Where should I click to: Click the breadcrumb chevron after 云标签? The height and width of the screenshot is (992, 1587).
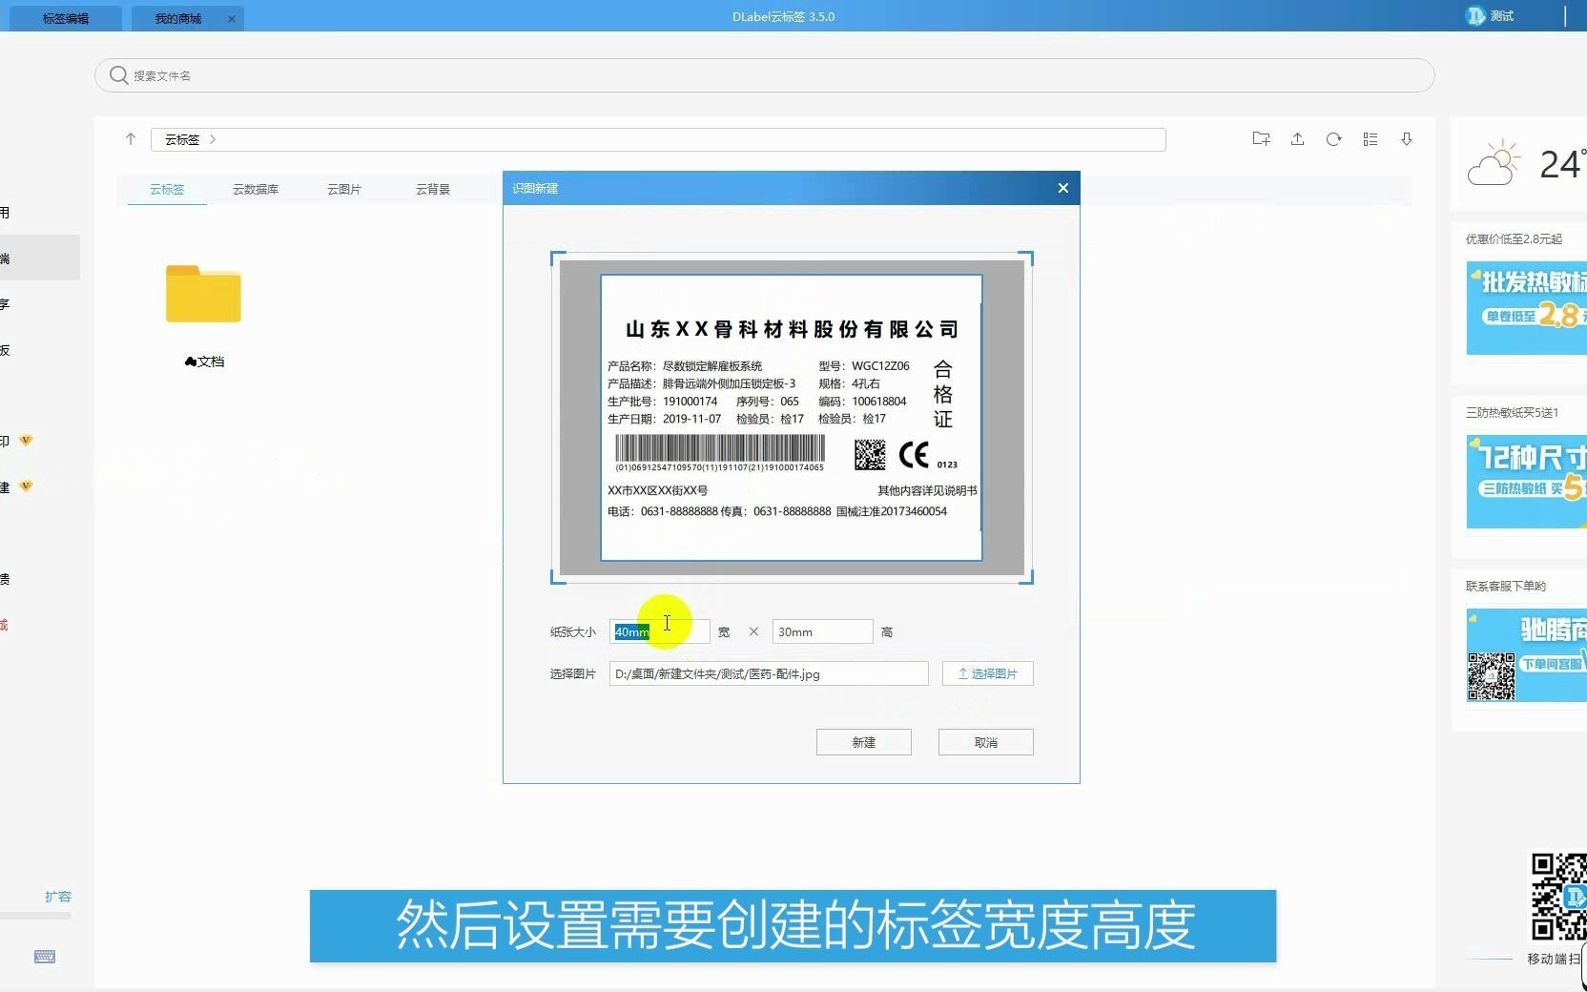[213, 139]
